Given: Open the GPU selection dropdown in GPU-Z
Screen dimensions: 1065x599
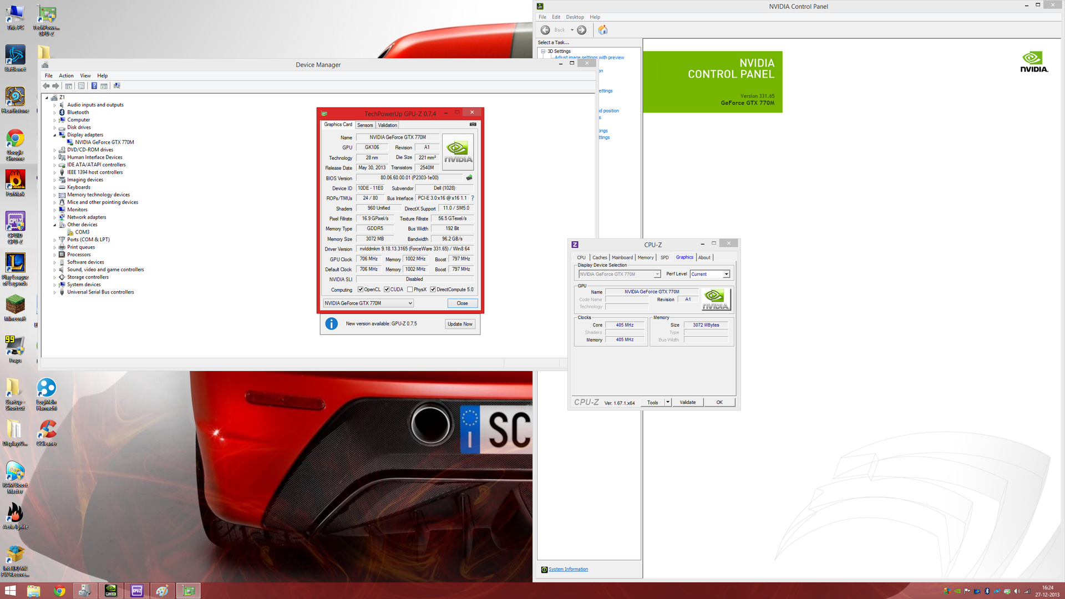Looking at the screenshot, I should 368,303.
